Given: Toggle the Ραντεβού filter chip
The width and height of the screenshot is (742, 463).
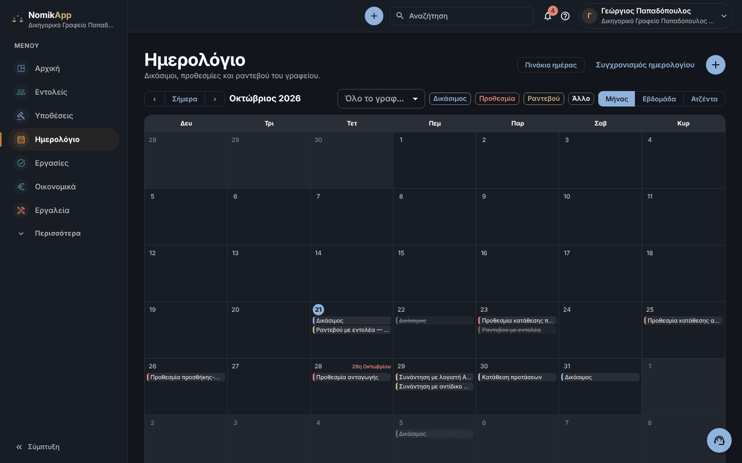Looking at the screenshot, I should [x=544, y=99].
